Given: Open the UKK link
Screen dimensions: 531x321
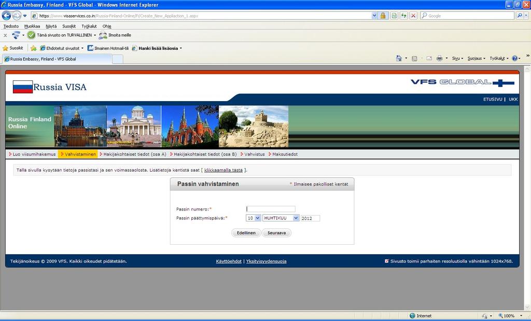Looking at the screenshot, I should point(513,99).
